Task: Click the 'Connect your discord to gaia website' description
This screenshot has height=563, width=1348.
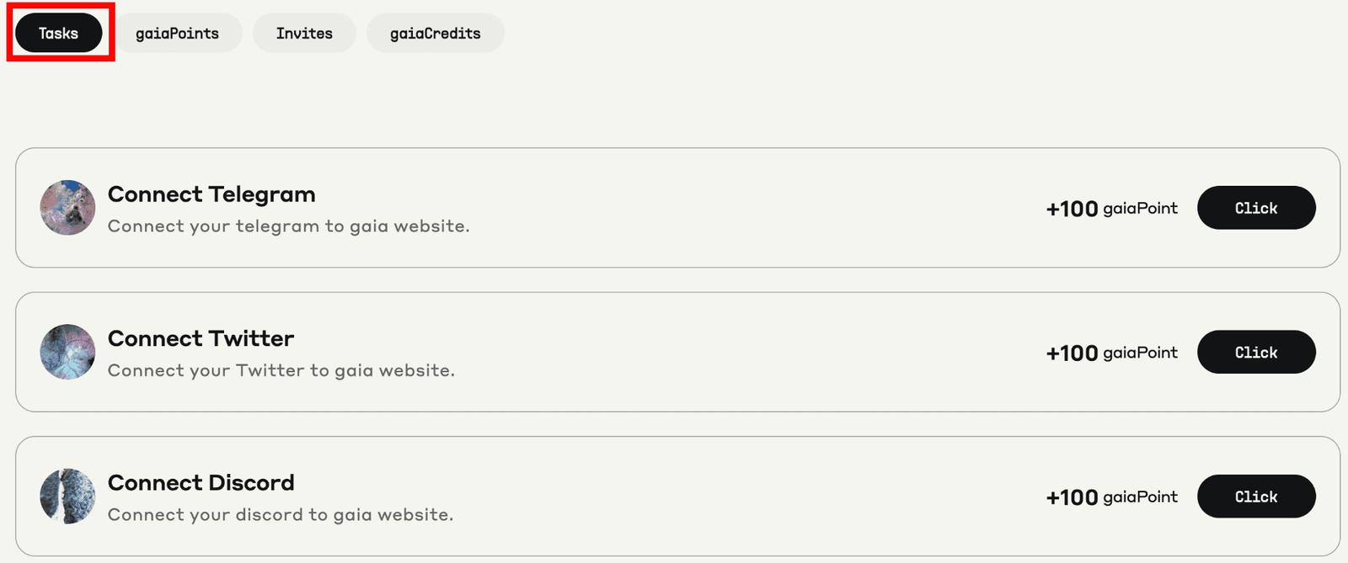Action: point(280,515)
